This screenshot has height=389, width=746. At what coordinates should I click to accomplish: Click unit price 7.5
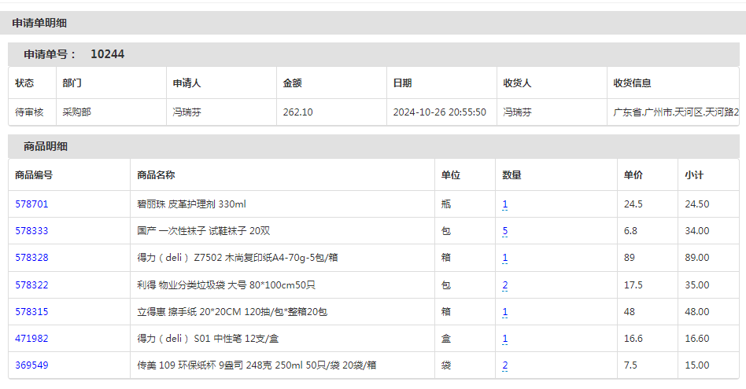tap(630, 365)
